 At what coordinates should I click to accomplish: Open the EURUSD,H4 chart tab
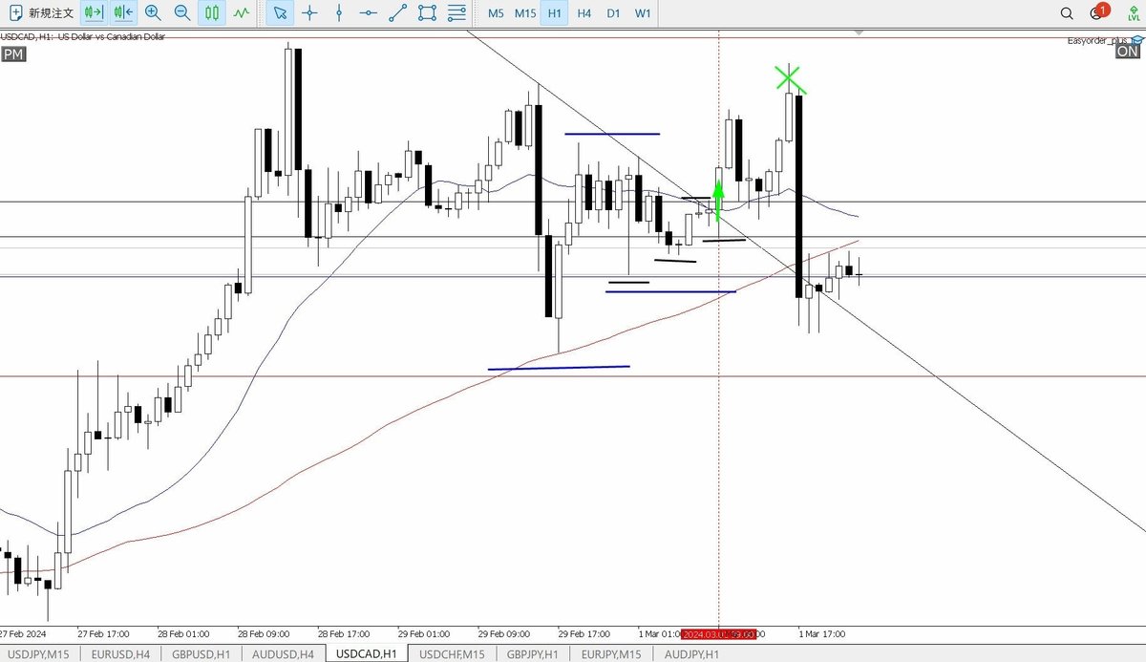click(x=120, y=654)
